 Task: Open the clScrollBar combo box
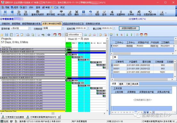74,35
